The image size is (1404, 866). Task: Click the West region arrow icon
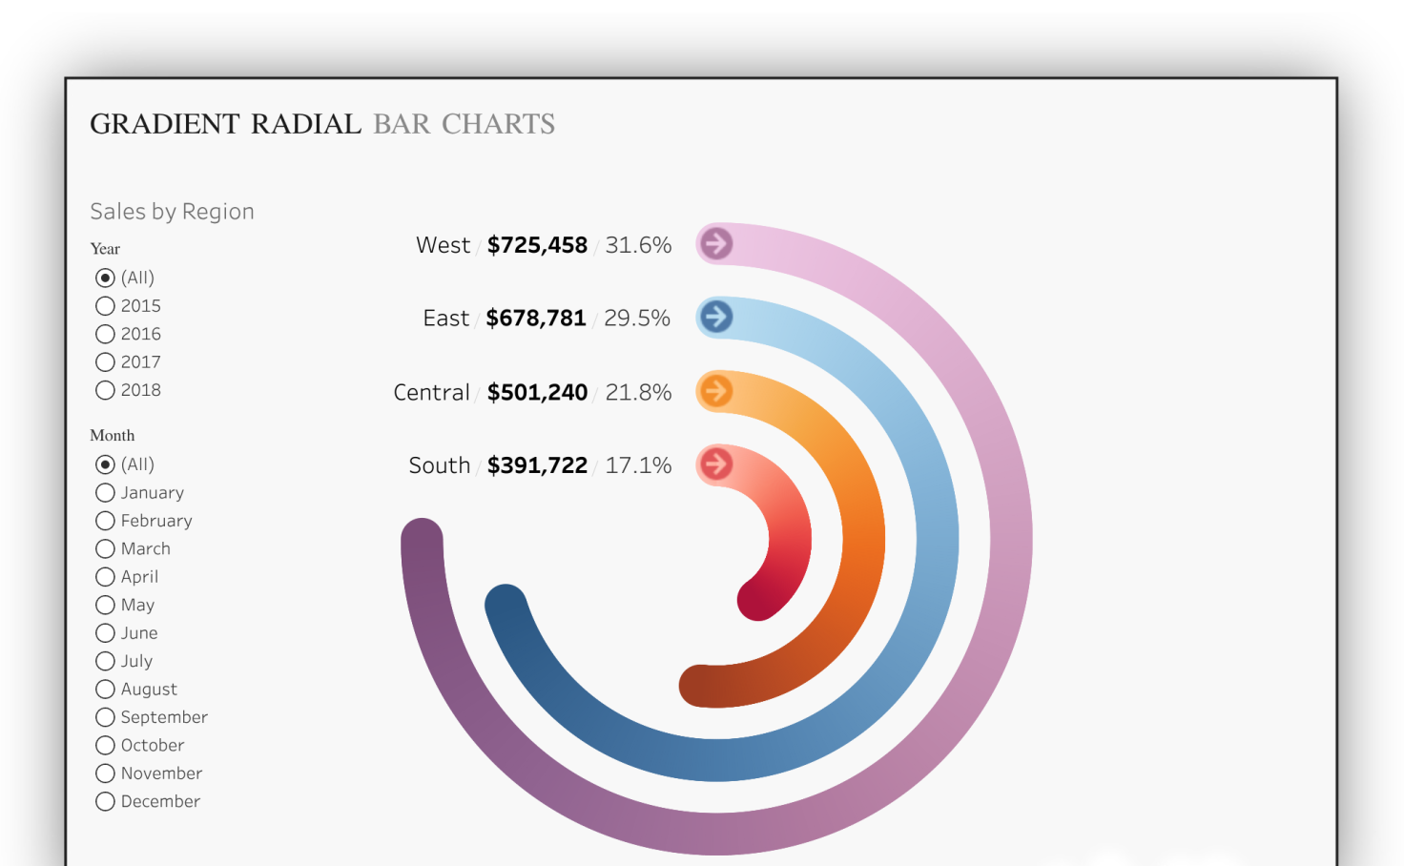[715, 244]
